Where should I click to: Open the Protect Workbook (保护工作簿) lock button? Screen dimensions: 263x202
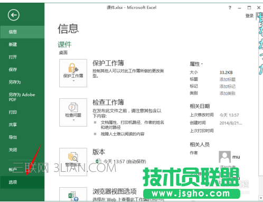[73, 73]
